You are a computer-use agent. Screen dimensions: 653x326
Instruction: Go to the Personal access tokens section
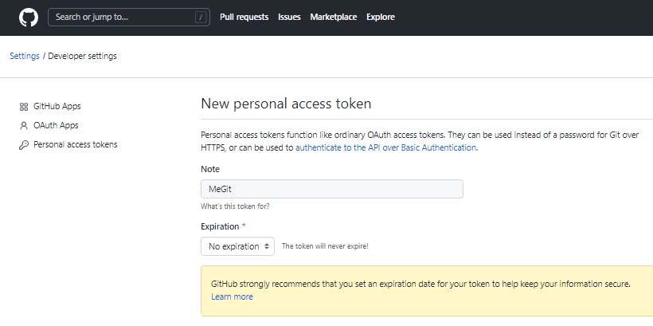tap(76, 144)
